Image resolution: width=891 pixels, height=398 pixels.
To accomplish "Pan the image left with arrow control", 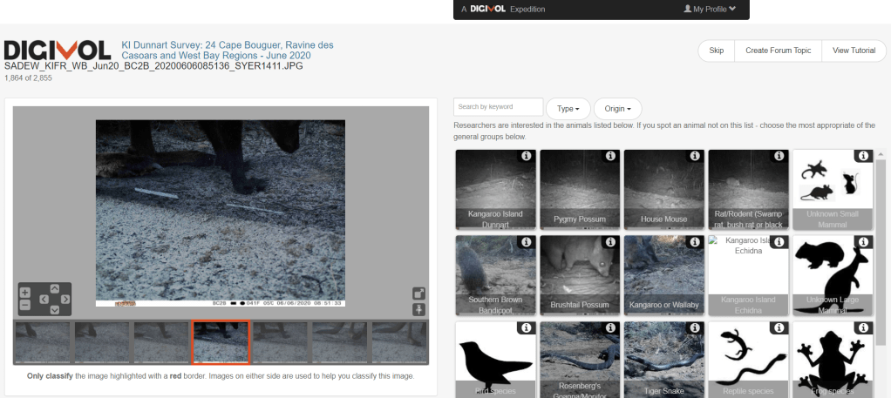I will [x=43, y=300].
